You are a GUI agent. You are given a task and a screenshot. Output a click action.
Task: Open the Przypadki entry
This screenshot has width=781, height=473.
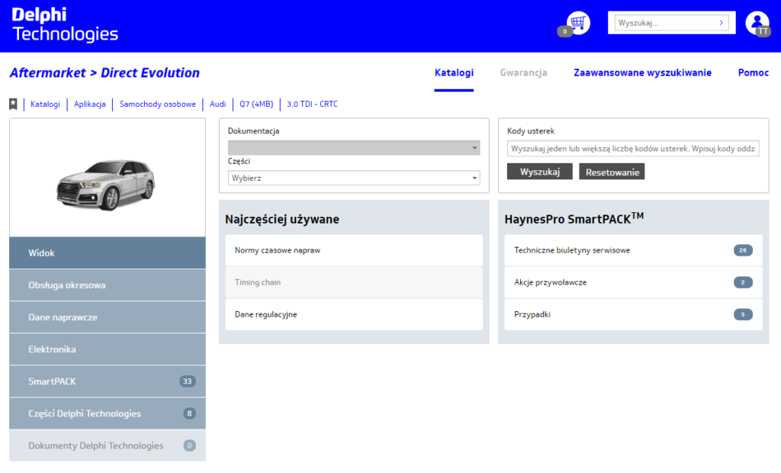click(633, 314)
